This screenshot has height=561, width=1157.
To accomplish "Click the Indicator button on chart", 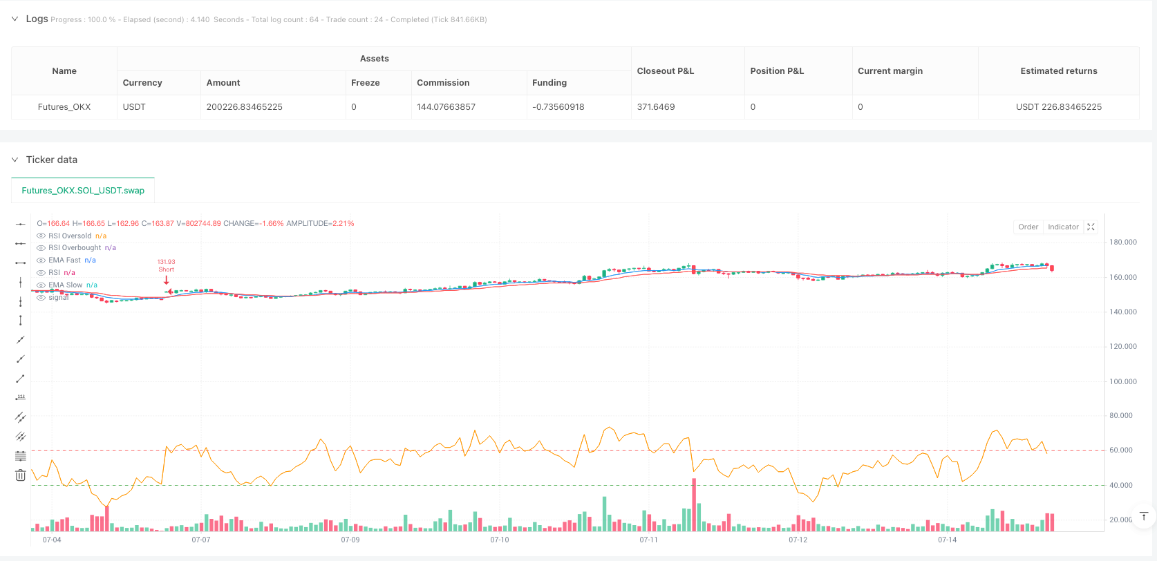I will [x=1062, y=227].
